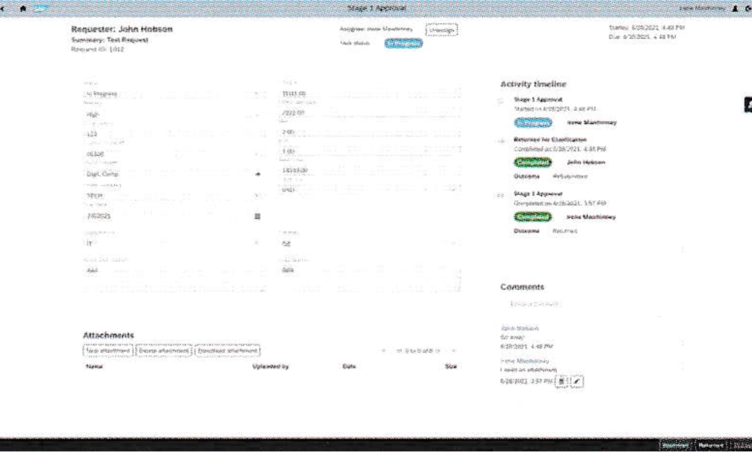This screenshot has height=452, width=752.
Task: Click the Delete attachment button
Action: (163, 350)
